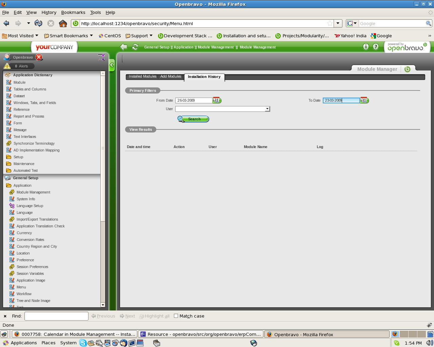Click the Openbravo logout red X icon
This screenshot has width=434, height=347.
39,57
